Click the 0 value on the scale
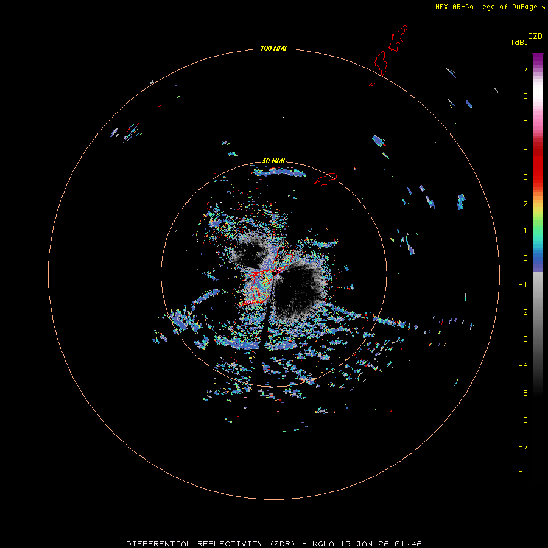 pos(525,258)
